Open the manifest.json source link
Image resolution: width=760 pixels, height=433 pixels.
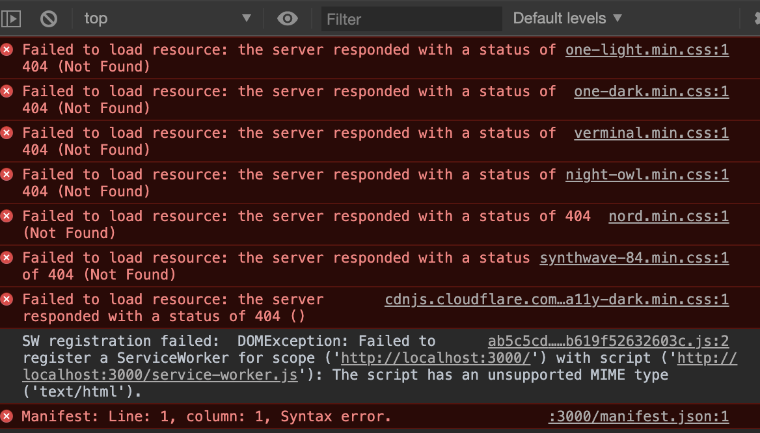pos(638,416)
